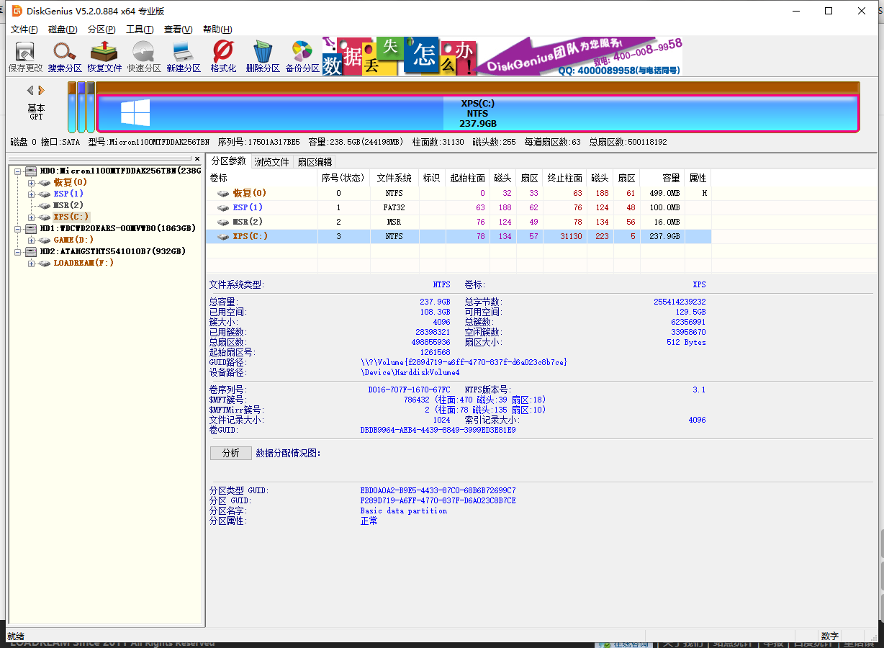This screenshot has width=884, height=648.
Task: Click the GUID path value \\?\Volume{f289d719...}
Action: coord(464,362)
